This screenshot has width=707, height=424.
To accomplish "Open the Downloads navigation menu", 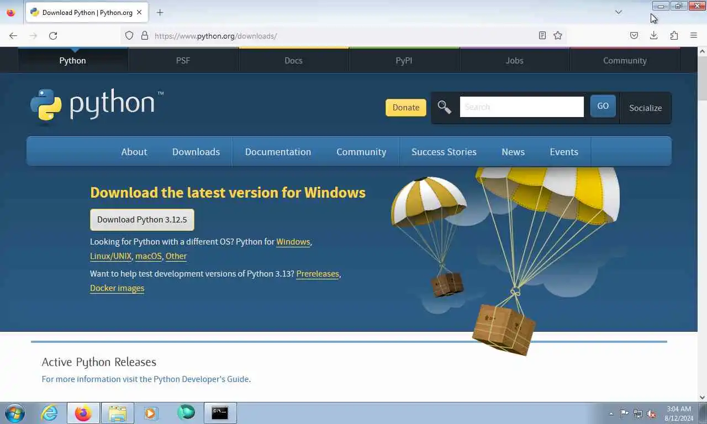I will click(x=196, y=152).
